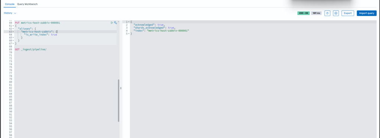Click "acknowledged": true in response

coord(149,25)
